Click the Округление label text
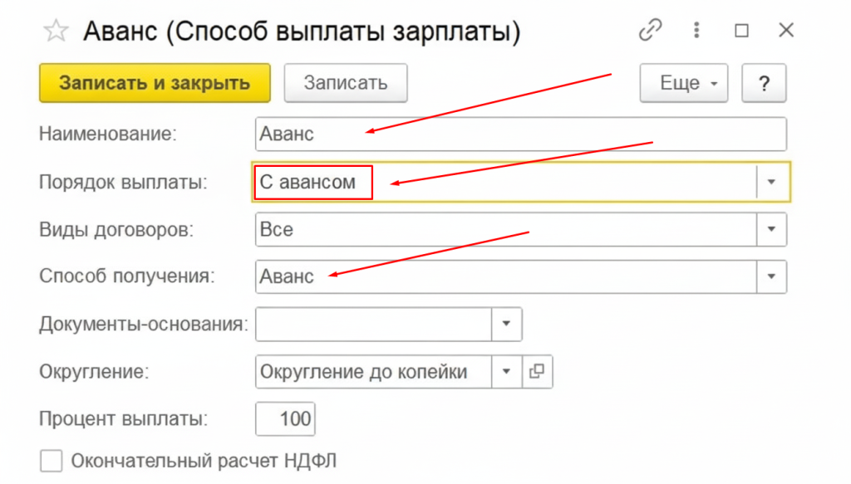Screen dimensions: 851x484 pyautogui.click(x=94, y=372)
